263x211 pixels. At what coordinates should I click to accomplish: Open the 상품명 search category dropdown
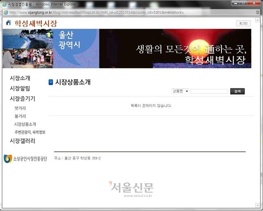pos(180,91)
